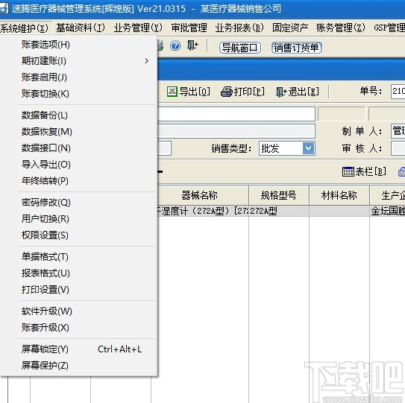Select 屏幕保护(Z) menu entry
The width and height of the screenshot is (405, 403).
[x=79, y=366]
